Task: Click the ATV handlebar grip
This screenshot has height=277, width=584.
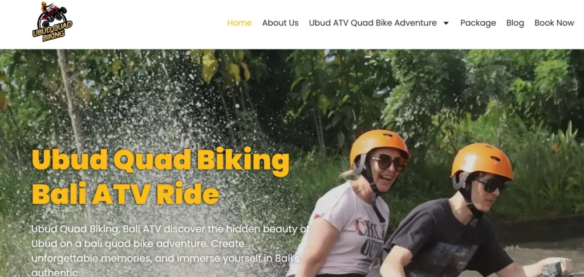Action: click(552, 269)
